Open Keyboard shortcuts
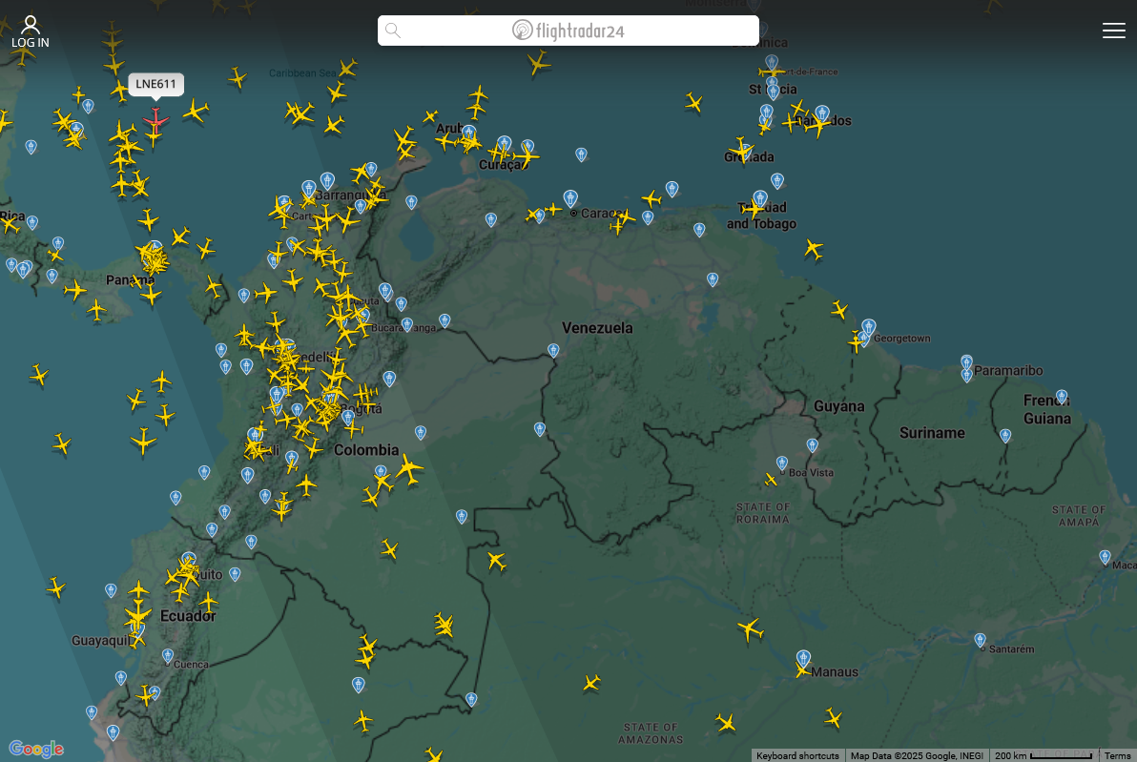 click(797, 755)
